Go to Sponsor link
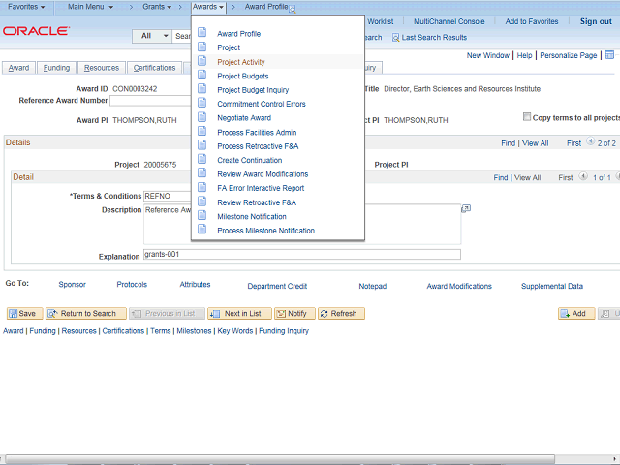 coord(72,284)
